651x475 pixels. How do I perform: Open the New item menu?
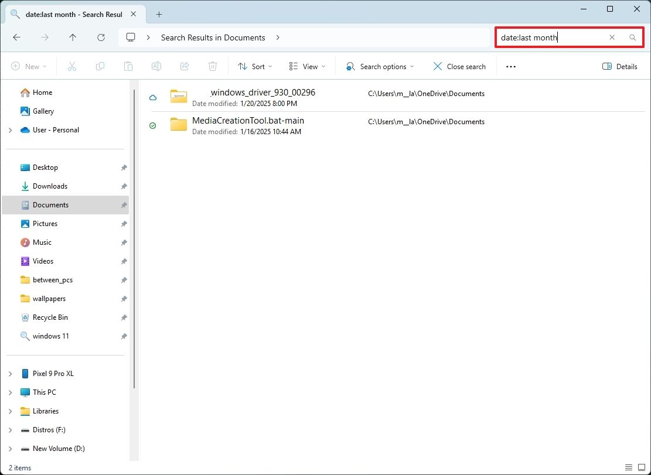(x=29, y=66)
